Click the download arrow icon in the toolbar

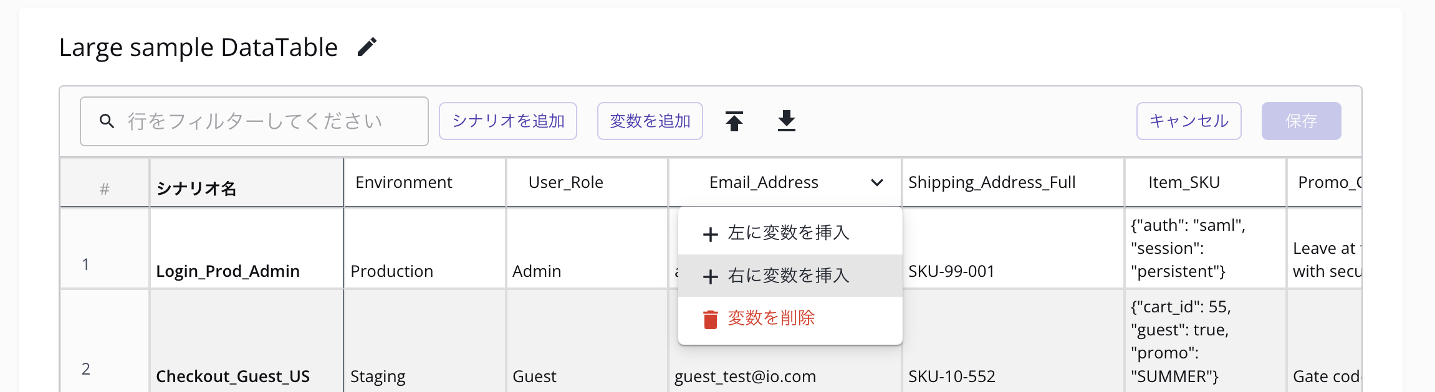click(787, 121)
